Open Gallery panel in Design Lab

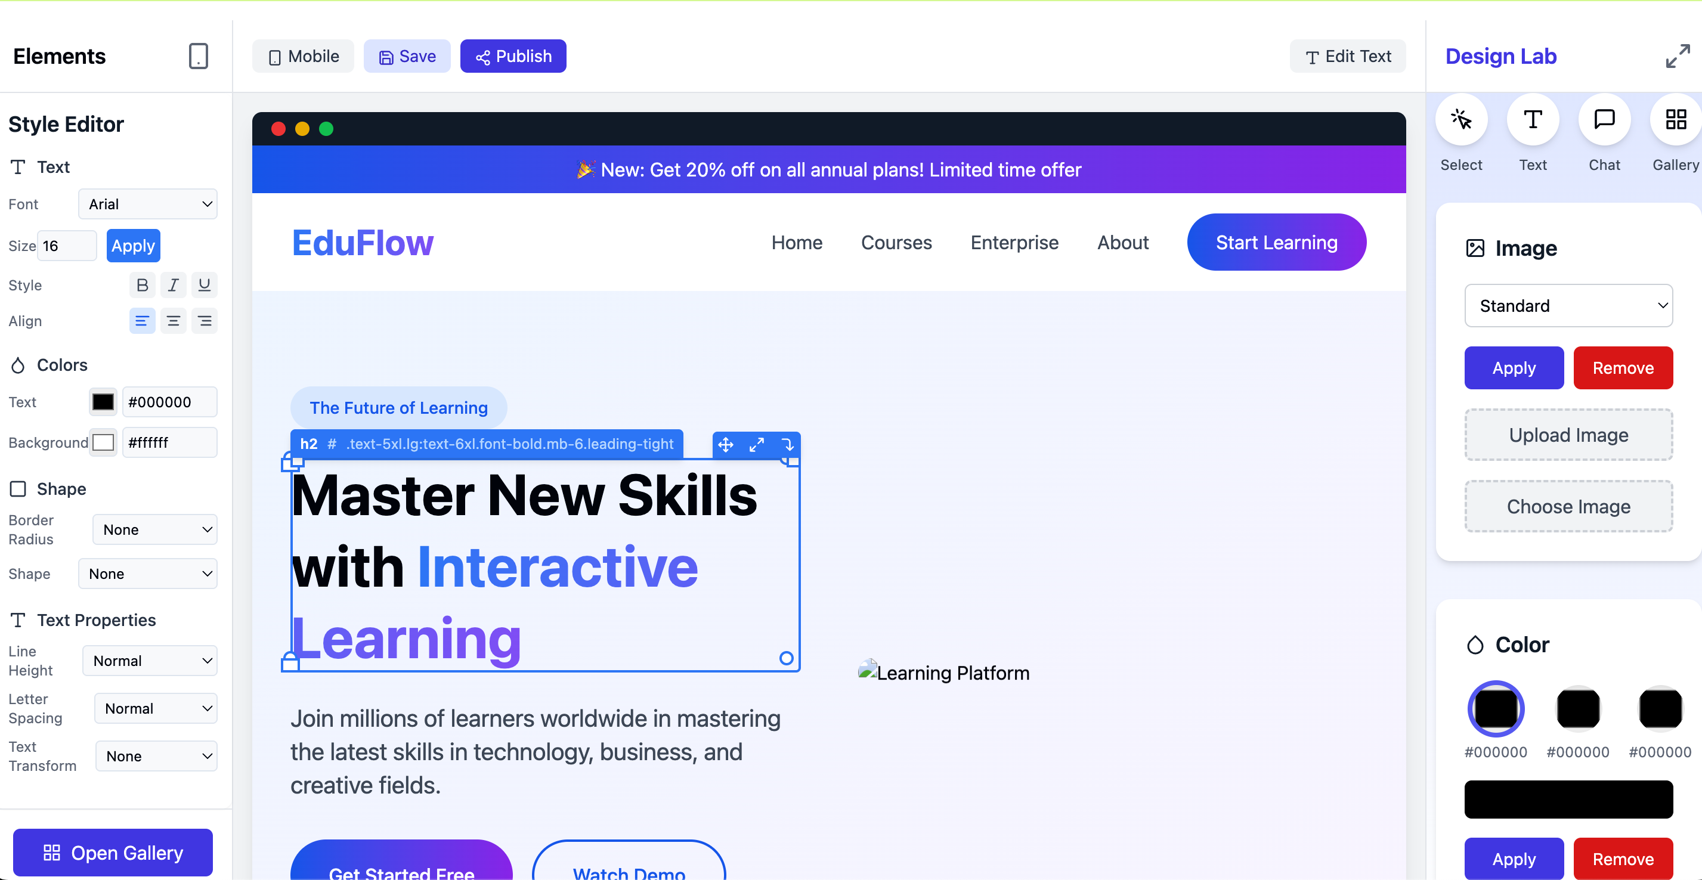pos(1676,121)
